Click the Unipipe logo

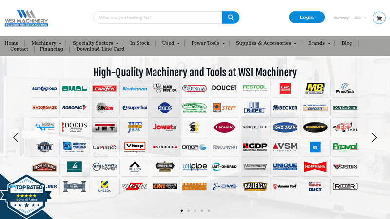pos(195,166)
